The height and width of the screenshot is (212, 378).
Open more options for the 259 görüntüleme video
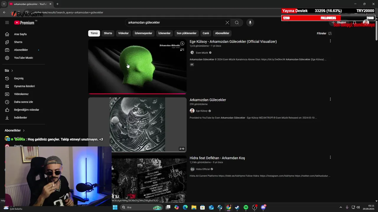(x=330, y=99)
